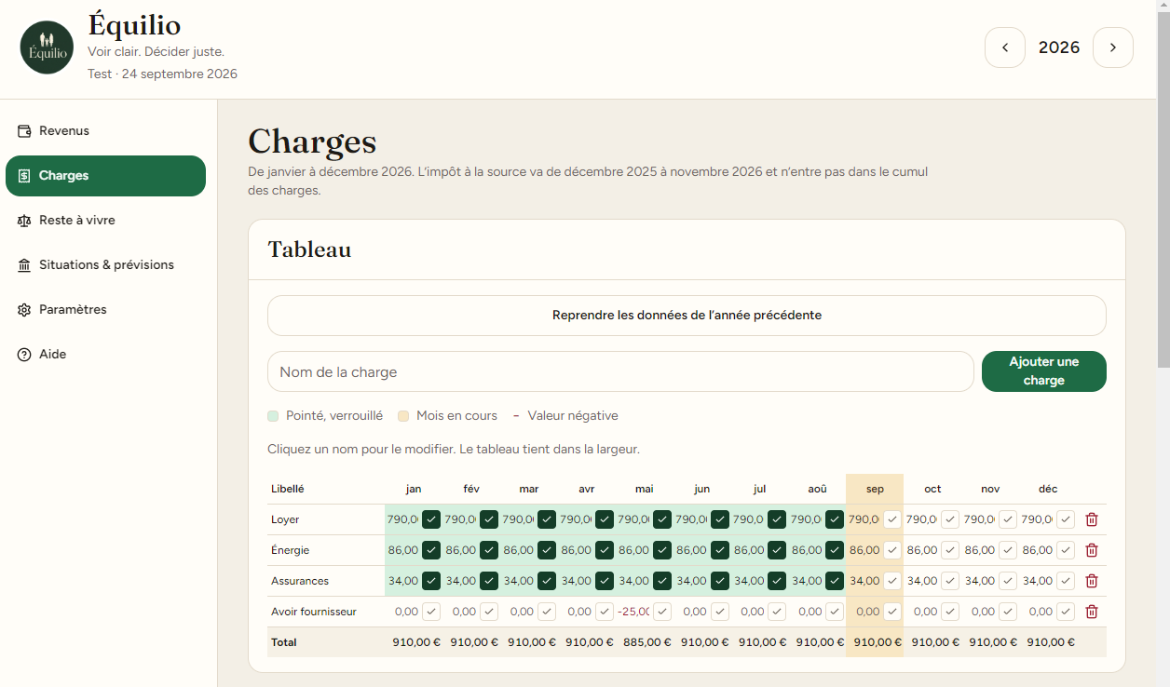Viewport: 1170px width, 687px height.
Task: Click Loyer September amount field
Action: pyautogui.click(x=864, y=519)
